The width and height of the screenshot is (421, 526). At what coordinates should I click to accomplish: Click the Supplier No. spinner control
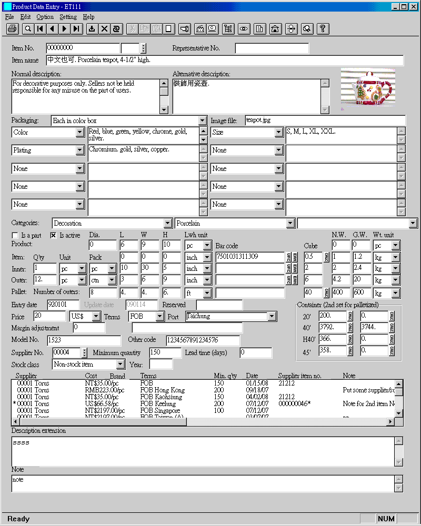coord(84,352)
